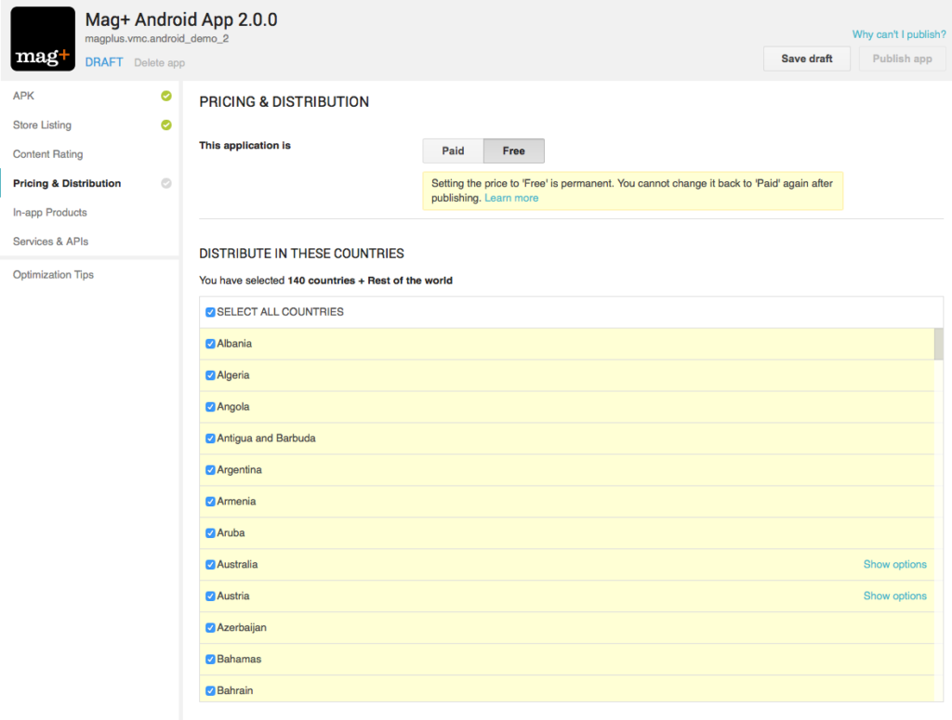Click the Delete app link
952x720 pixels.
click(x=159, y=62)
